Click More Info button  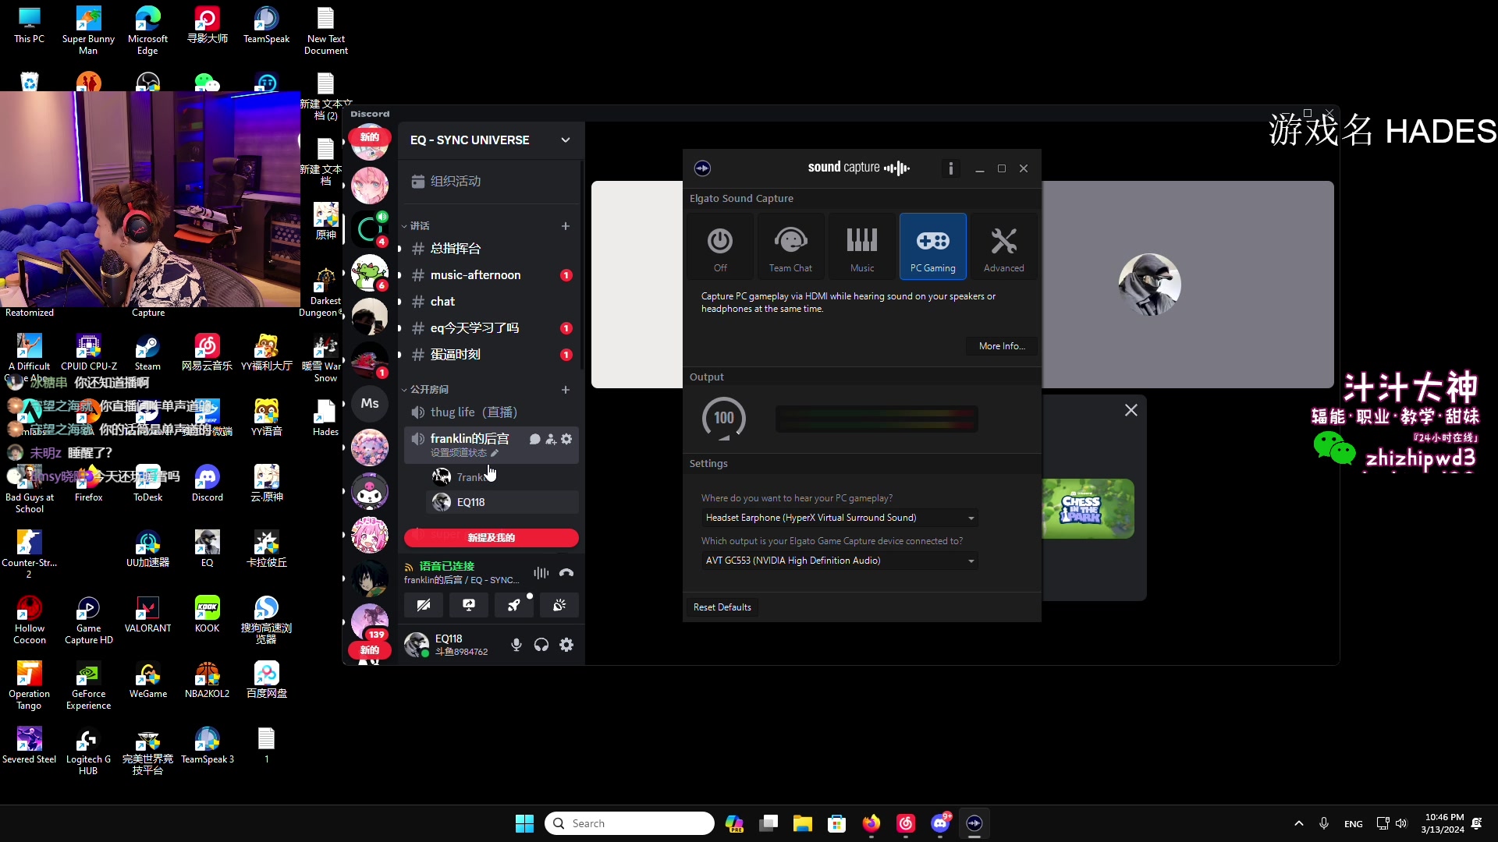pos(1002,346)
